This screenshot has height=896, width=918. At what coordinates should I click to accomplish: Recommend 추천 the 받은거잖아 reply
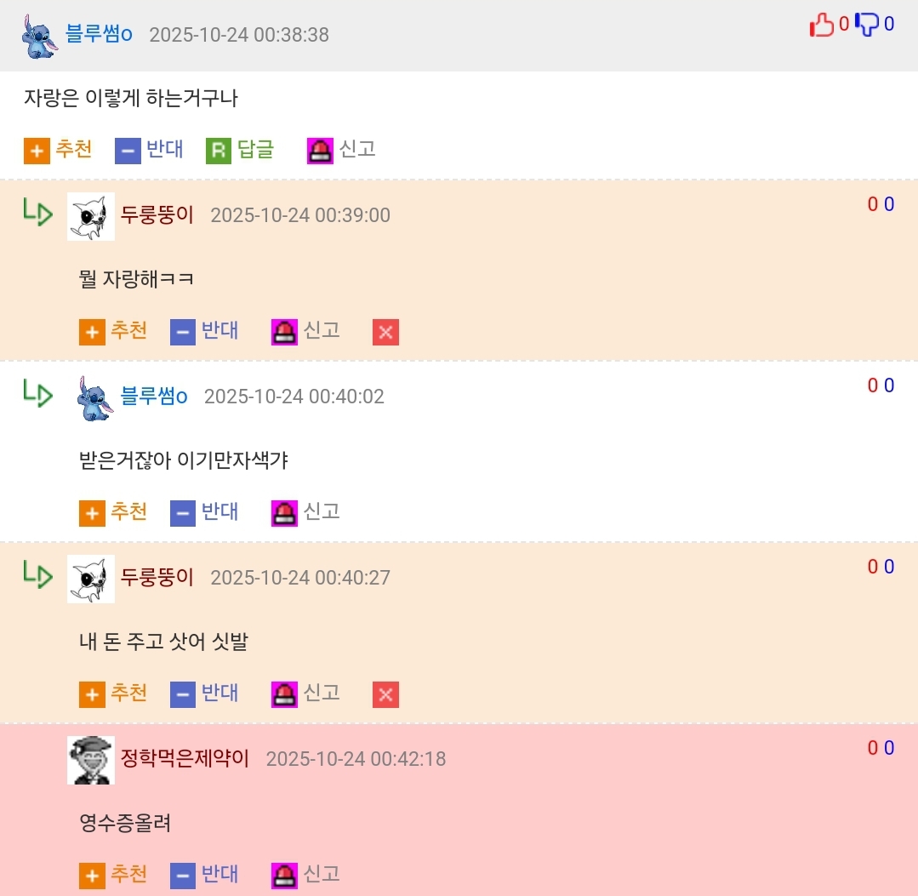coord(113,512)
